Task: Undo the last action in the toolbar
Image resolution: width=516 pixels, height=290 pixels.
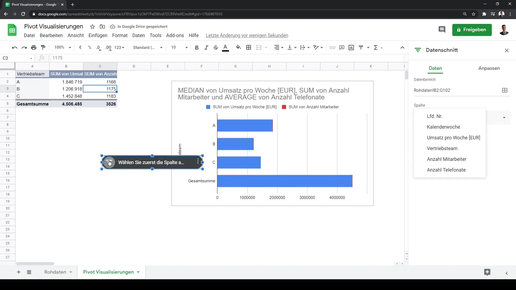Action: click(15, 48)
